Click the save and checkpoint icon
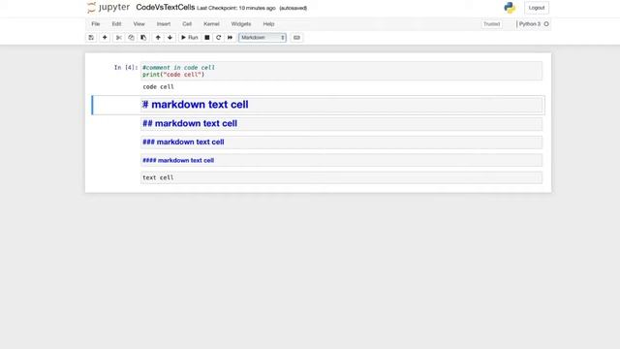Image resolution: width=620 pixels, height=349 pixels. [x=91, y=38]
